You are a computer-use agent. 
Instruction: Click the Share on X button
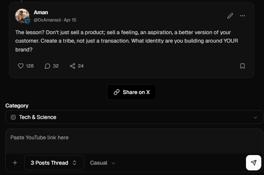click(x=132, y=92)
